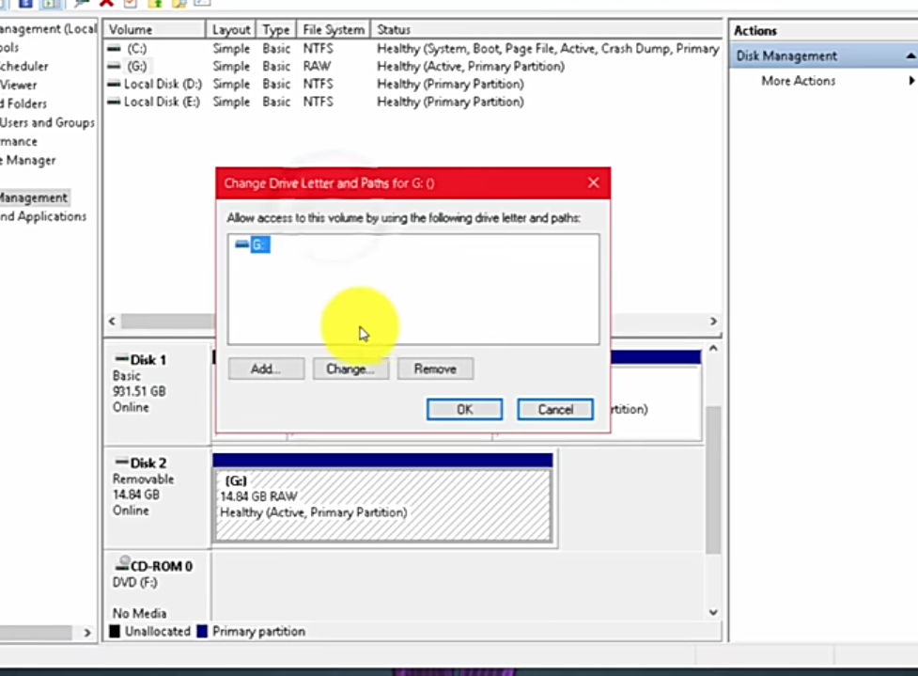Screen dimensions: 918x676
Task: Close the Change Drive Letter dialog
Action: (593, 182)
